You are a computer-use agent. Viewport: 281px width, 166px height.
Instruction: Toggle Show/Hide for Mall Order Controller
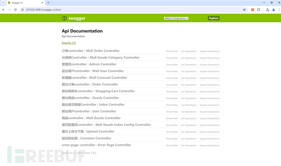pos(171,52)
